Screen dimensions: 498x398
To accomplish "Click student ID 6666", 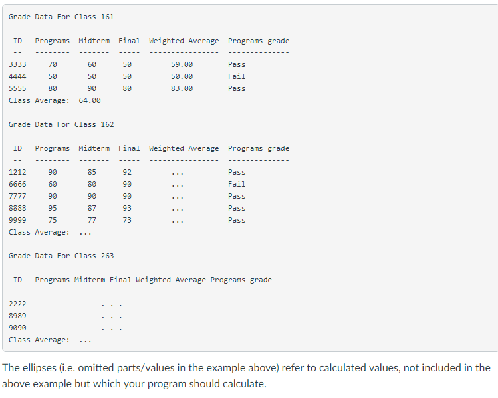I will [17, 184].
